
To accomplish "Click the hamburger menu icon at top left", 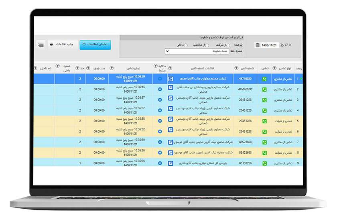I will tap(41, 45).
